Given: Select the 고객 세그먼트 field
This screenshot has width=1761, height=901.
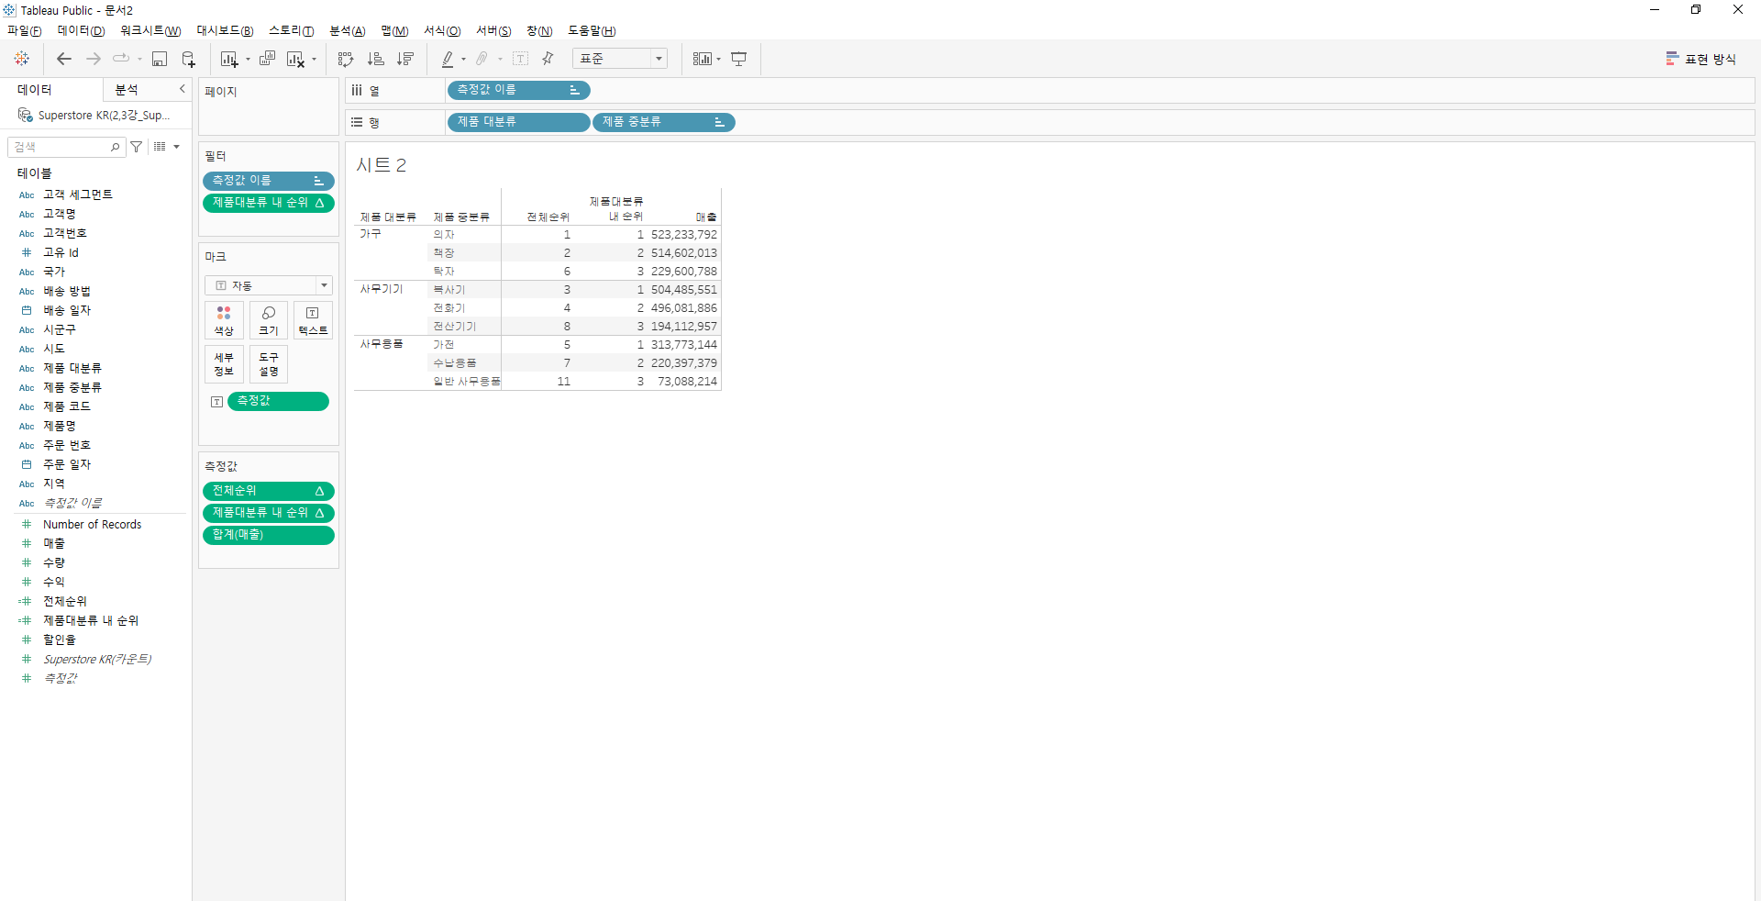Looking at the screenshot, I should (78, 195).
